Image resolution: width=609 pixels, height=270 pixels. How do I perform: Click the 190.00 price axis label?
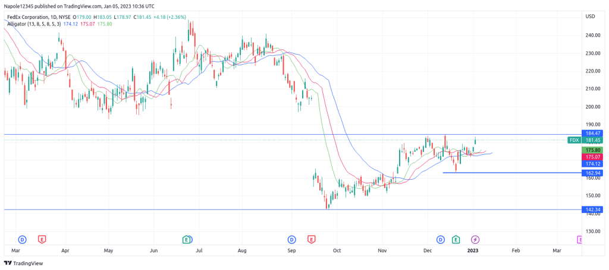point(592,125)
